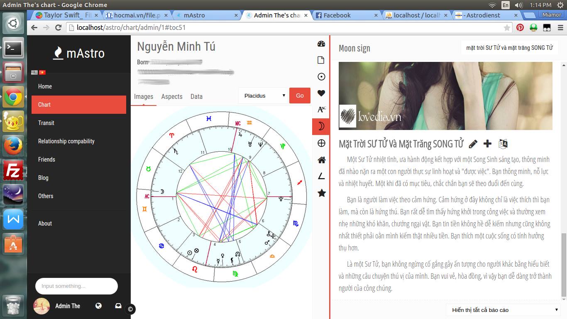Click the translate icon beside the title
Image resolution: width=567 pixels, height=319 pixels.
point(503,144)
